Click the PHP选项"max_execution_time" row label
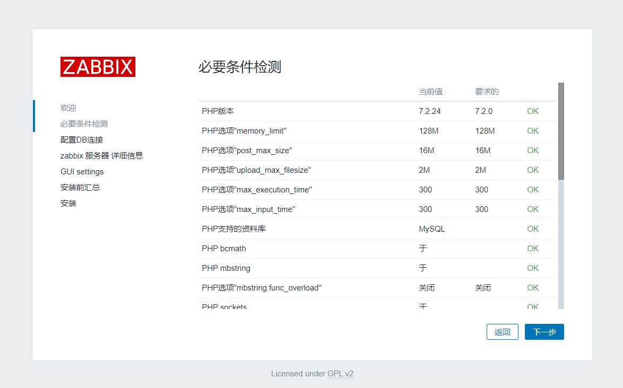Image resolution: width=623 pixels, height=388 pixels. (x=257, y=190)
